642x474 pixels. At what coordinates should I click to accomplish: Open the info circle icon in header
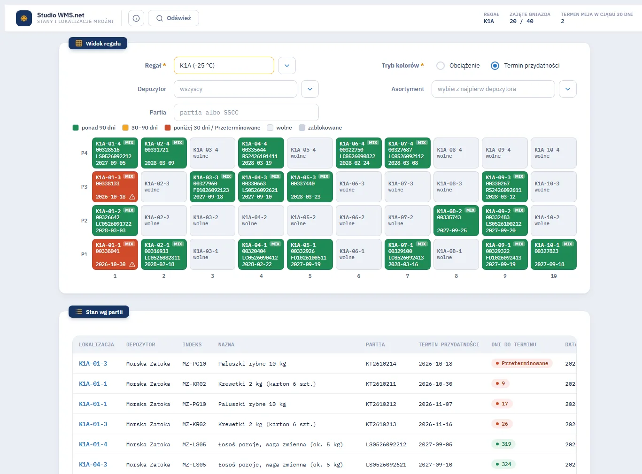(136, 18)
